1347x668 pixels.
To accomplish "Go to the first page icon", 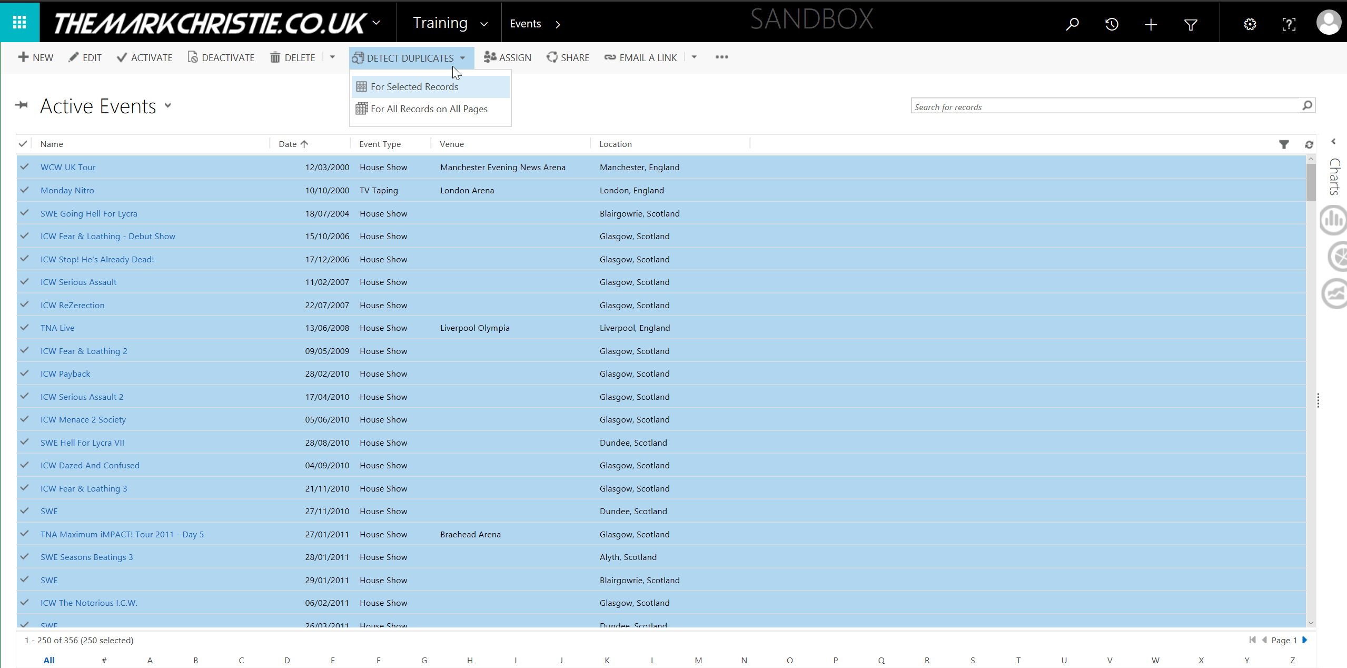I will [1252, 640].
